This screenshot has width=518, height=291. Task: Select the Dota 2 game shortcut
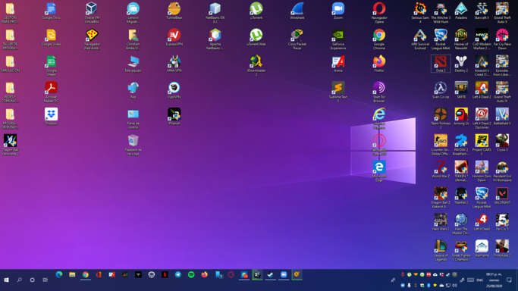coord(441,64)
